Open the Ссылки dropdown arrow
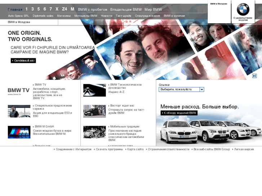This screenshot has height=196, width=262. (202, 90)
